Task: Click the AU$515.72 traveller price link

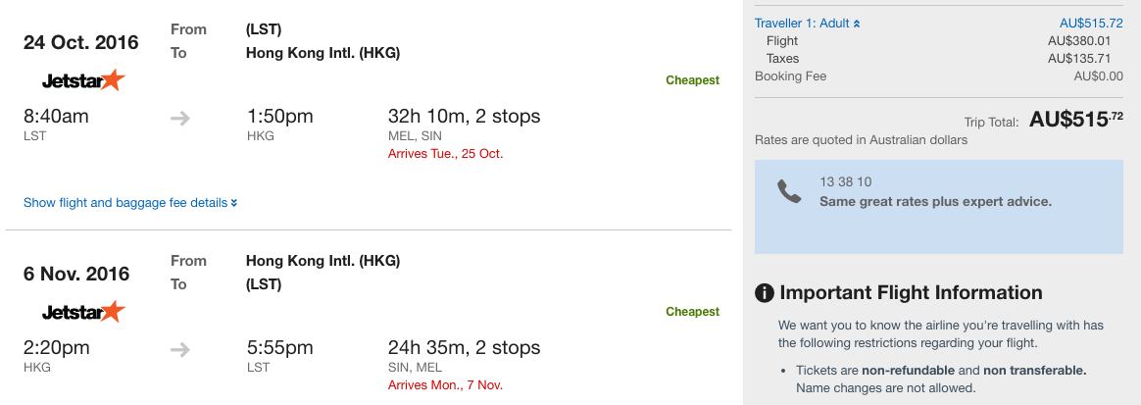Action: click(x=1091, y=24)
